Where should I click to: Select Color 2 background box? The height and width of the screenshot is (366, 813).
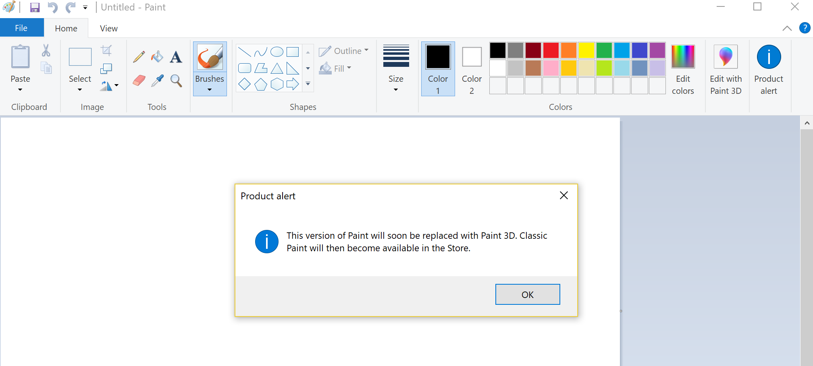472,68
